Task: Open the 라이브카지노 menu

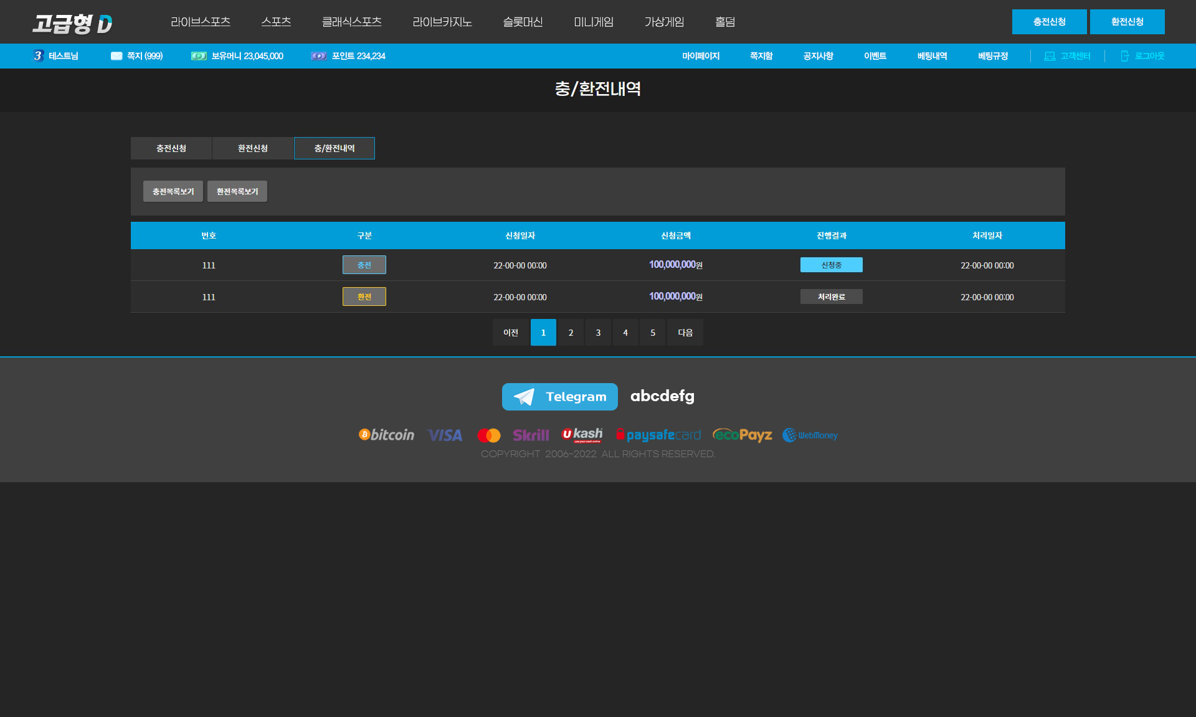Action: click(x=442, y=22)
